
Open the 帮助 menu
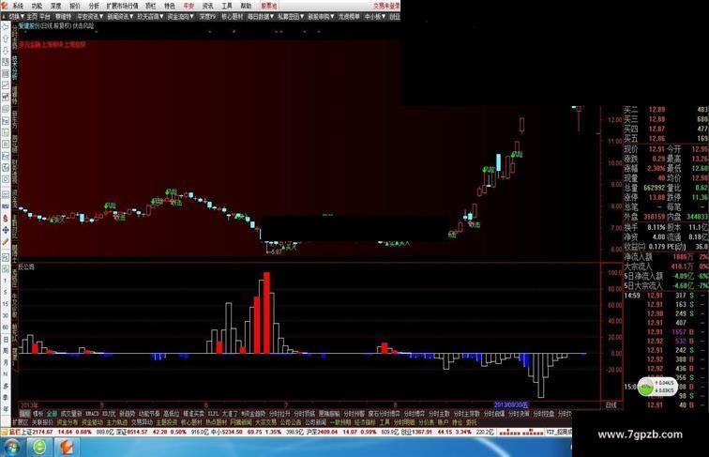point(246,6)
